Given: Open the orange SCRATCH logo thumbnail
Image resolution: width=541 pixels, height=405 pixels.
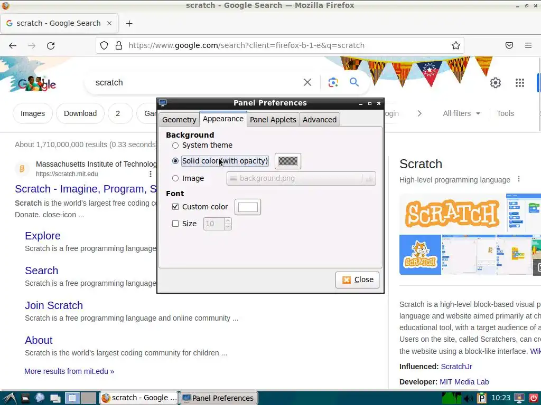Looking at the screenshot, I should point(452,214).
